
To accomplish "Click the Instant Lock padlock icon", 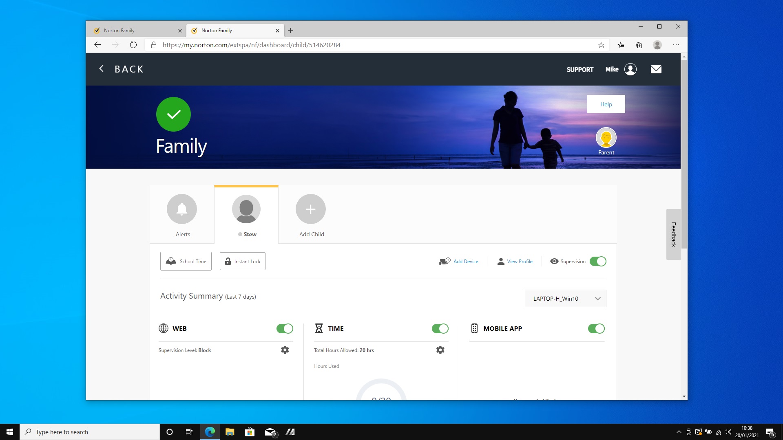I will click(228, 261).
